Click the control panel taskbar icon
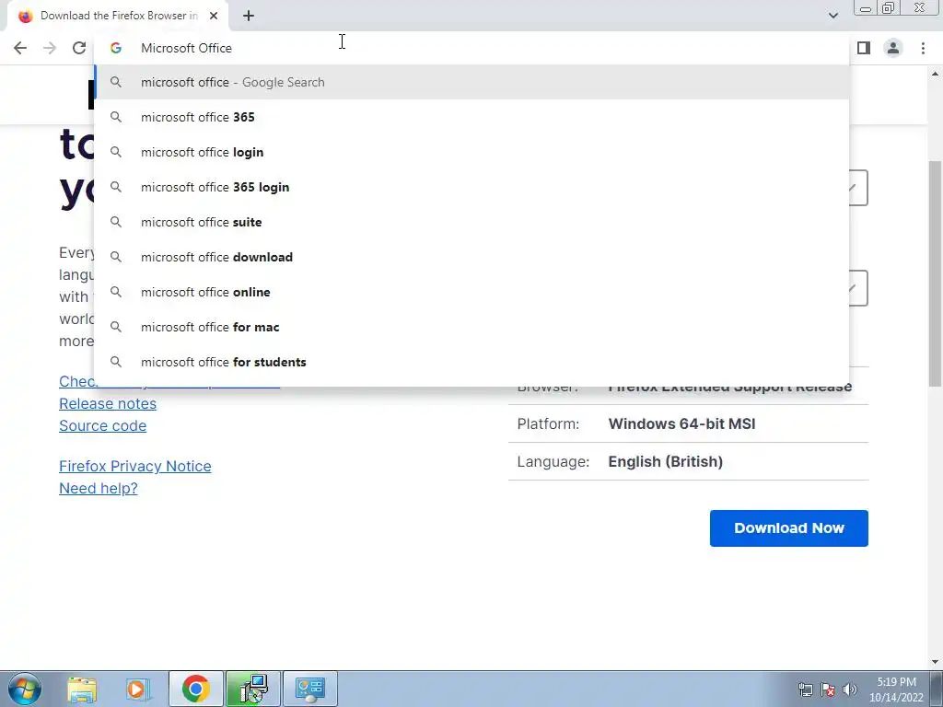 pyautogui.click(x=310, y=689)
